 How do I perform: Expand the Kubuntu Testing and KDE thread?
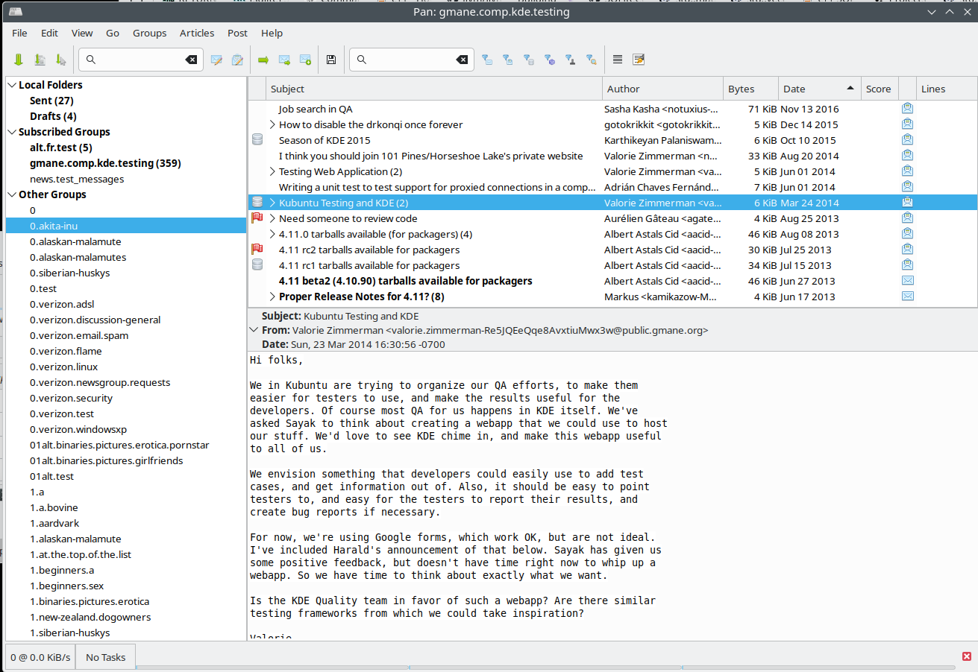click(x=272, y=203)
